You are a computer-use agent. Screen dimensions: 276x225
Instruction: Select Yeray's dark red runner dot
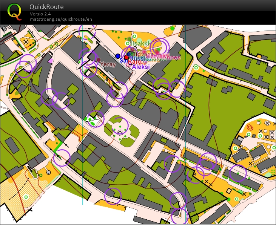click(x=99, y=60)
